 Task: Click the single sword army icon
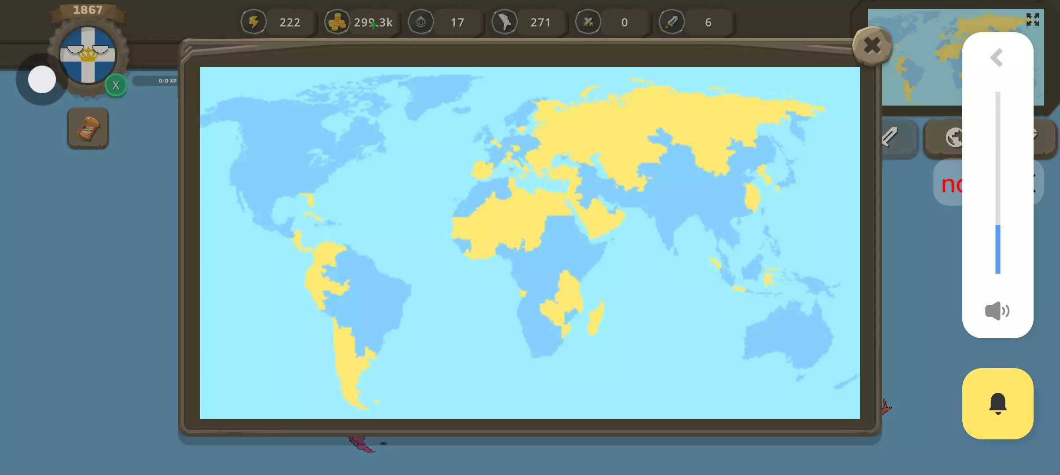672,22
